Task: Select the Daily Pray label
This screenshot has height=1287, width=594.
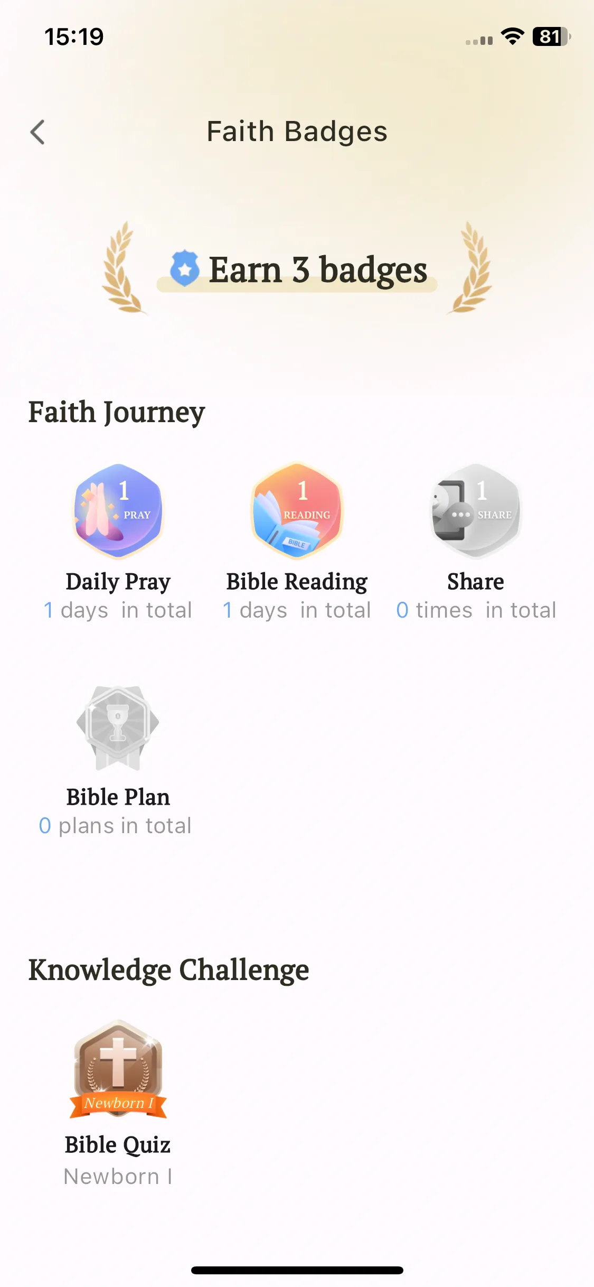Action: click(x=118, y=582)
